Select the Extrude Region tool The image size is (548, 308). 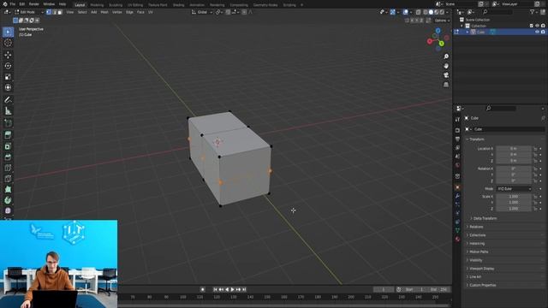coord(8,135)
